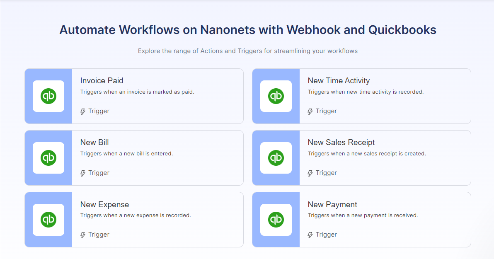494x259 pixels.
Task: Open the New Payment trigger card
Action: [x=385, y=220]
